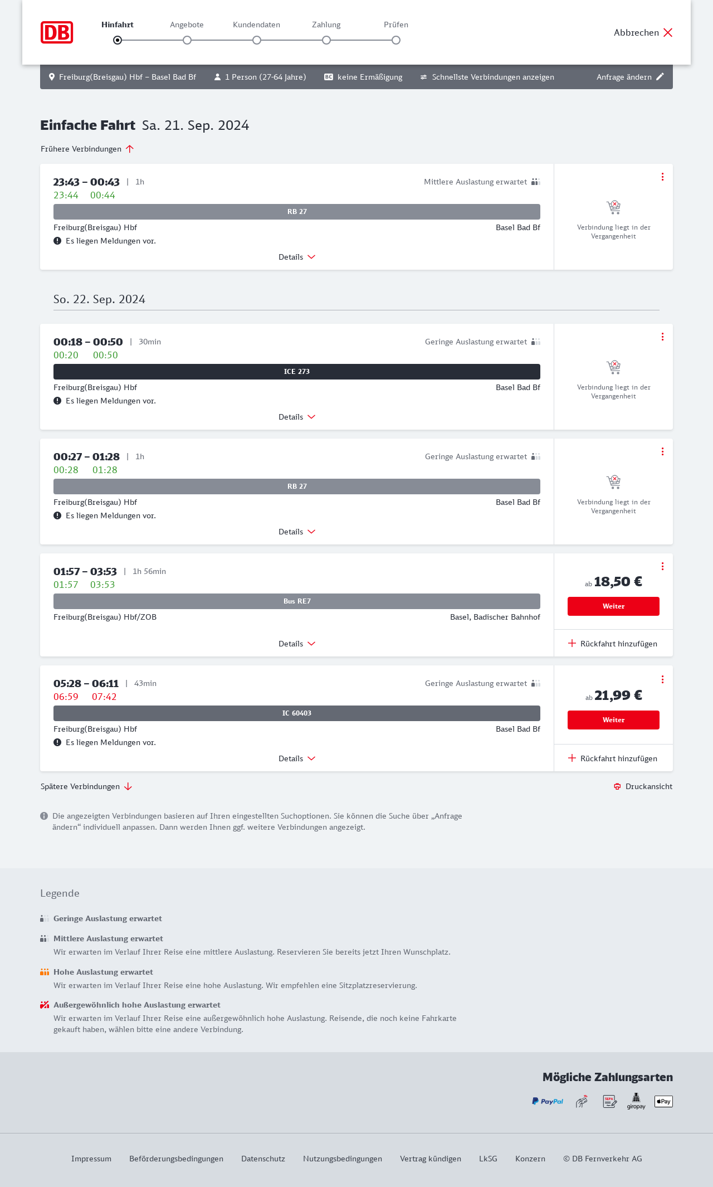Expand Details for the ICE 273 connection
Viewport: 713px width, 1187px height.
point(297,417)
